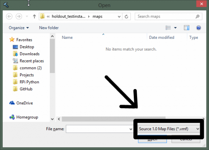Click the Forward navigation arrow
The height and width of the screenshot is (150, 209).
(19, 16)
